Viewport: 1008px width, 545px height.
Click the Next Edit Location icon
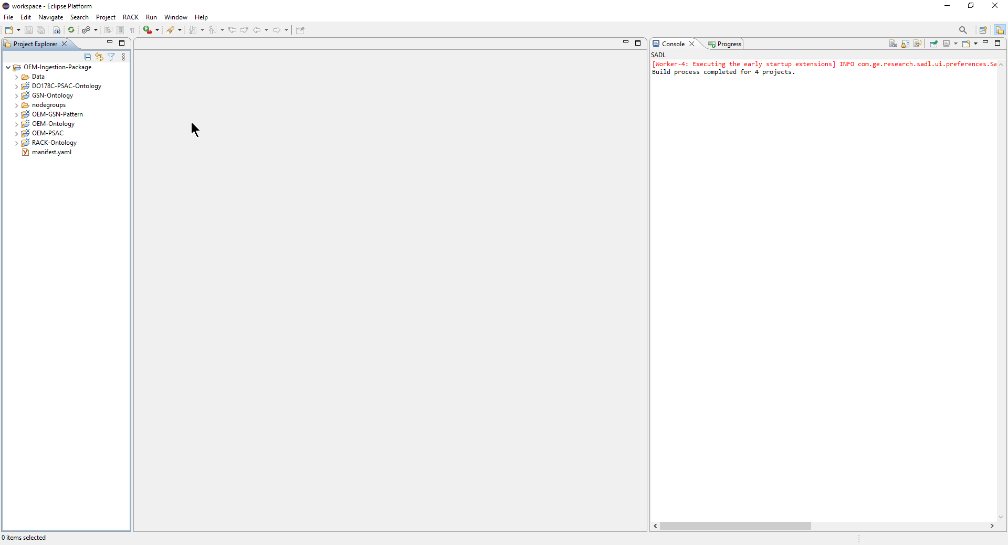pyautogui.click(x=244, y=30)
